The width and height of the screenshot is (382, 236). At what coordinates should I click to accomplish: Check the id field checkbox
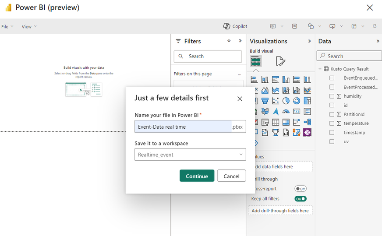(x=332, y=105)
